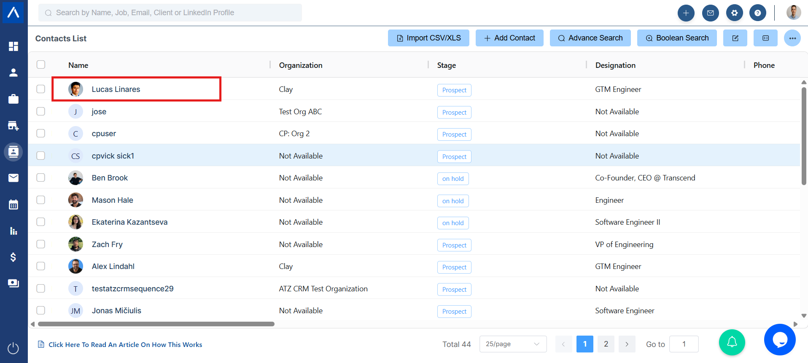The width and height of the screenshot is (808, 363).
Task: Go to page 2 of contacts
Action: tap(606, 344)
